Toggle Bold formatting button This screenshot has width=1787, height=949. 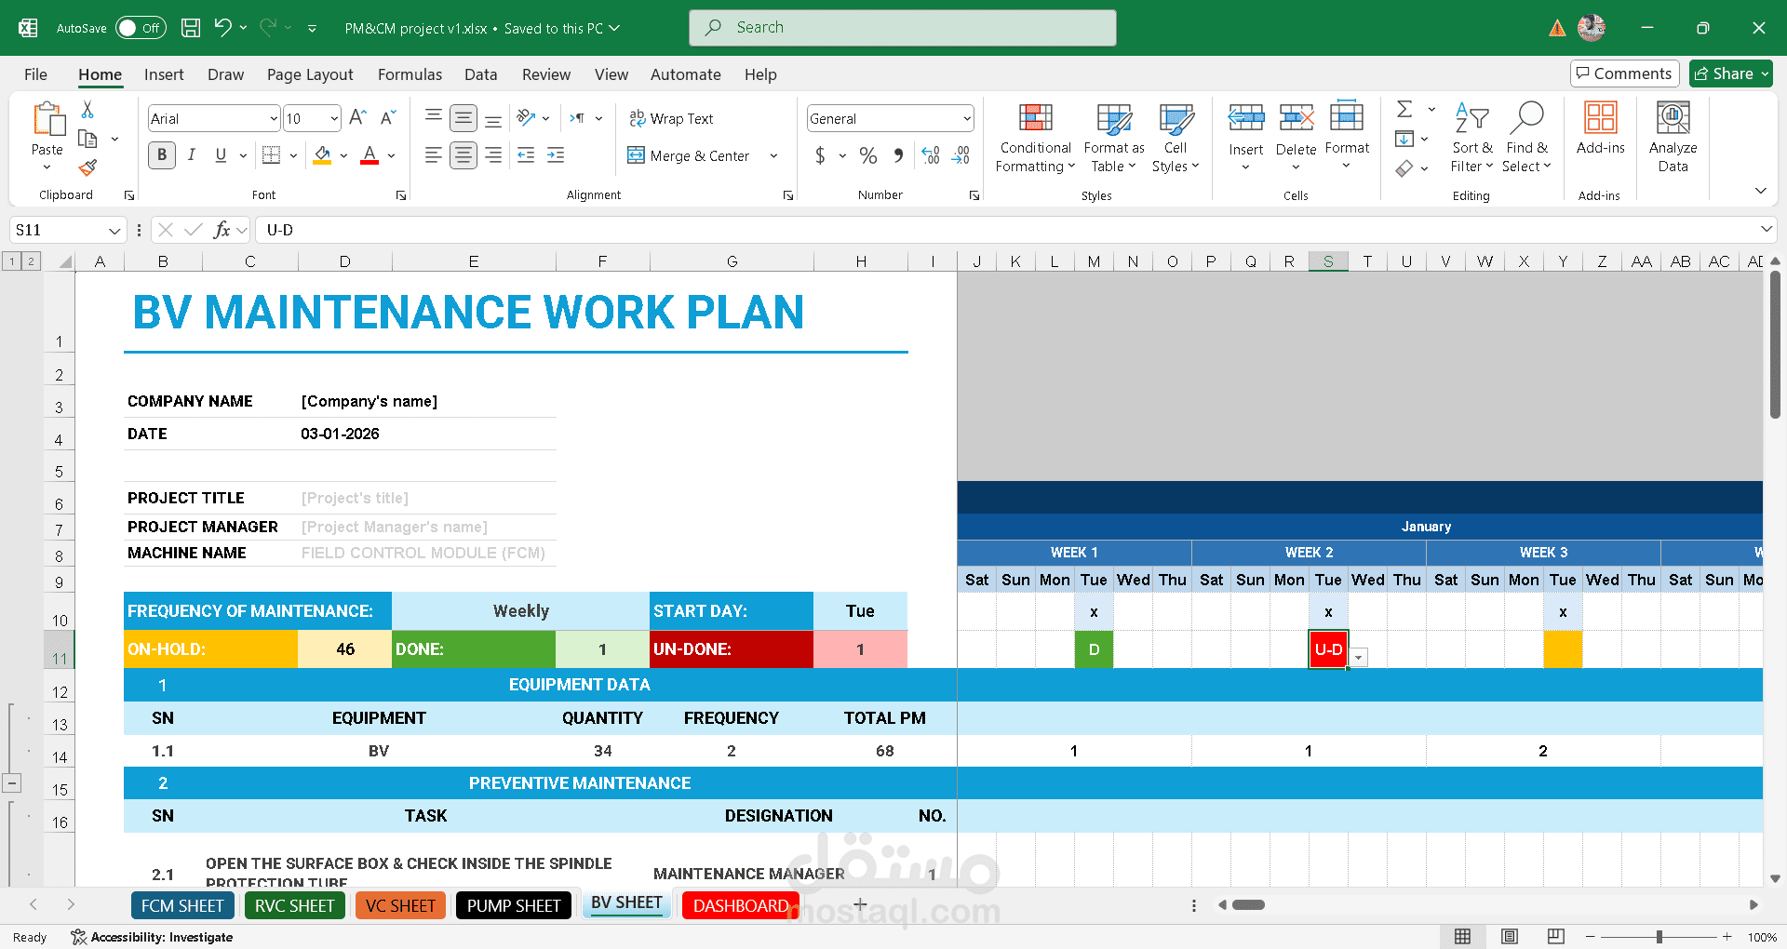162,155
